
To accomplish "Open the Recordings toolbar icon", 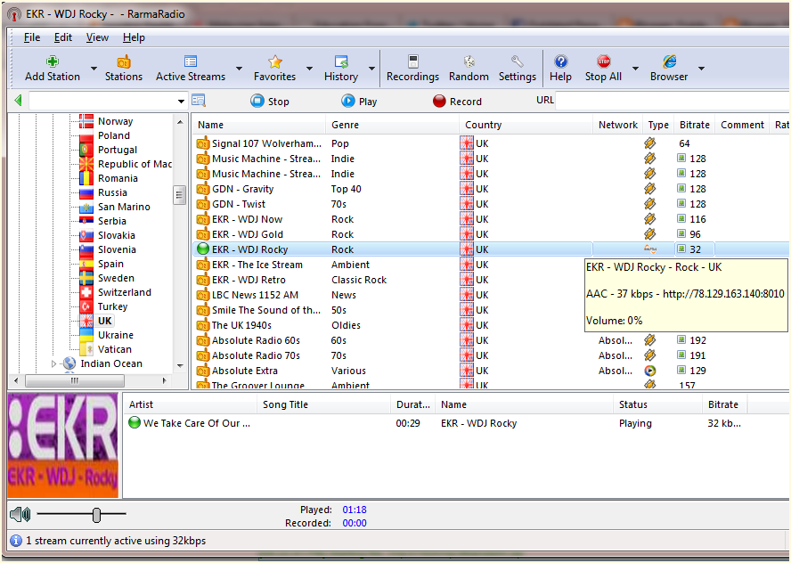I will (x=412, y=61).
